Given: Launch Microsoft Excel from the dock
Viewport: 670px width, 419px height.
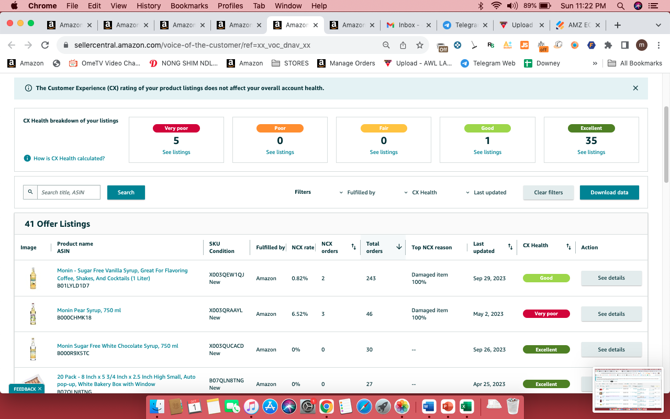Looking at the screenshot, I should [466, 406].
